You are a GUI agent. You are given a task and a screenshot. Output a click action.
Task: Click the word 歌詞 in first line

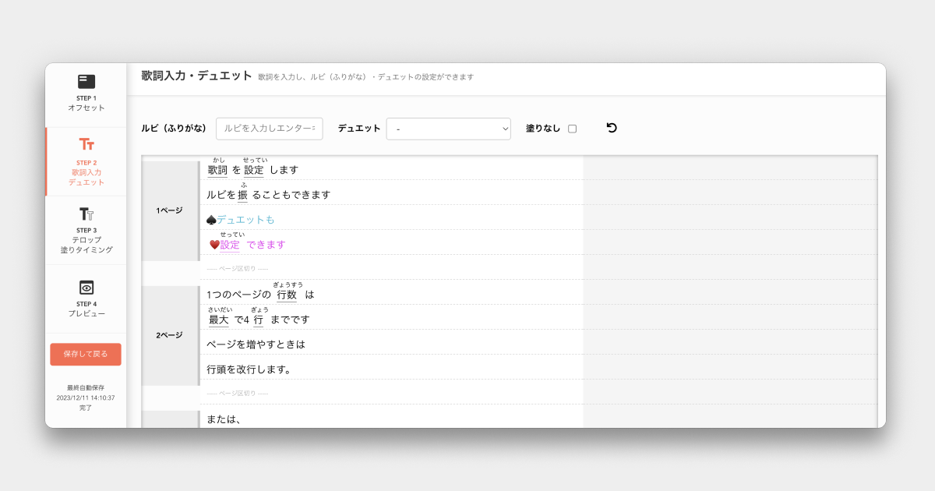pyautogui.click(x=217, y=170)
